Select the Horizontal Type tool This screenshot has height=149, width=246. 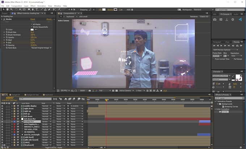pos(37,9)
